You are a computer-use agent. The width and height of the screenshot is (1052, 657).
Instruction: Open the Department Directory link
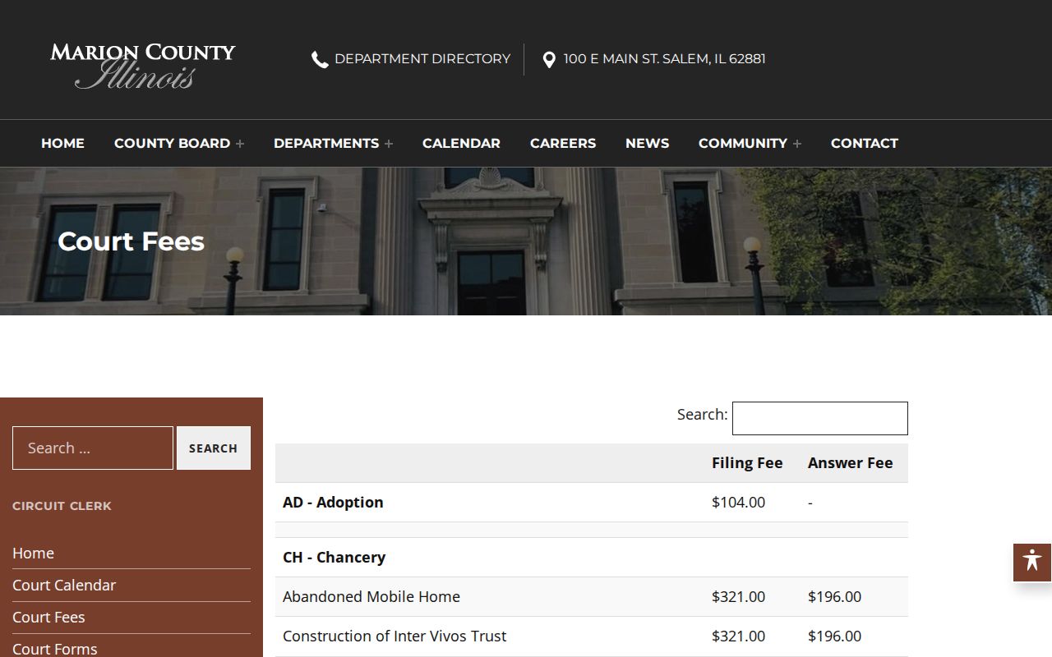click(x=422, y=59)
